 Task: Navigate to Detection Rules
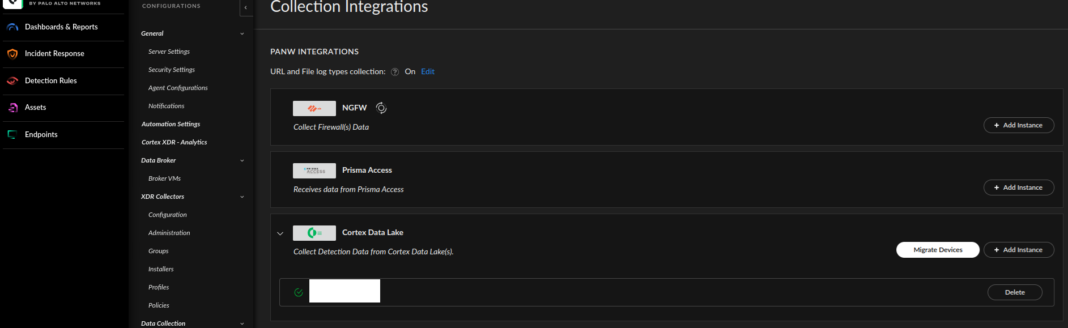click(51, 81)
